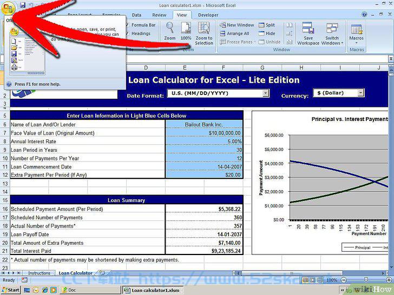
Task: Set zoom to 100% with the page icon
Action: pos(186,31)
